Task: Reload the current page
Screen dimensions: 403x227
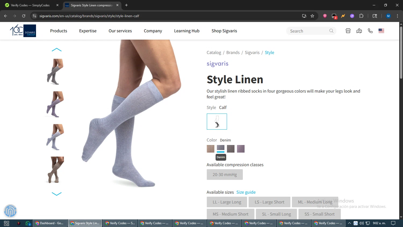Action: (x=24, y=16)
